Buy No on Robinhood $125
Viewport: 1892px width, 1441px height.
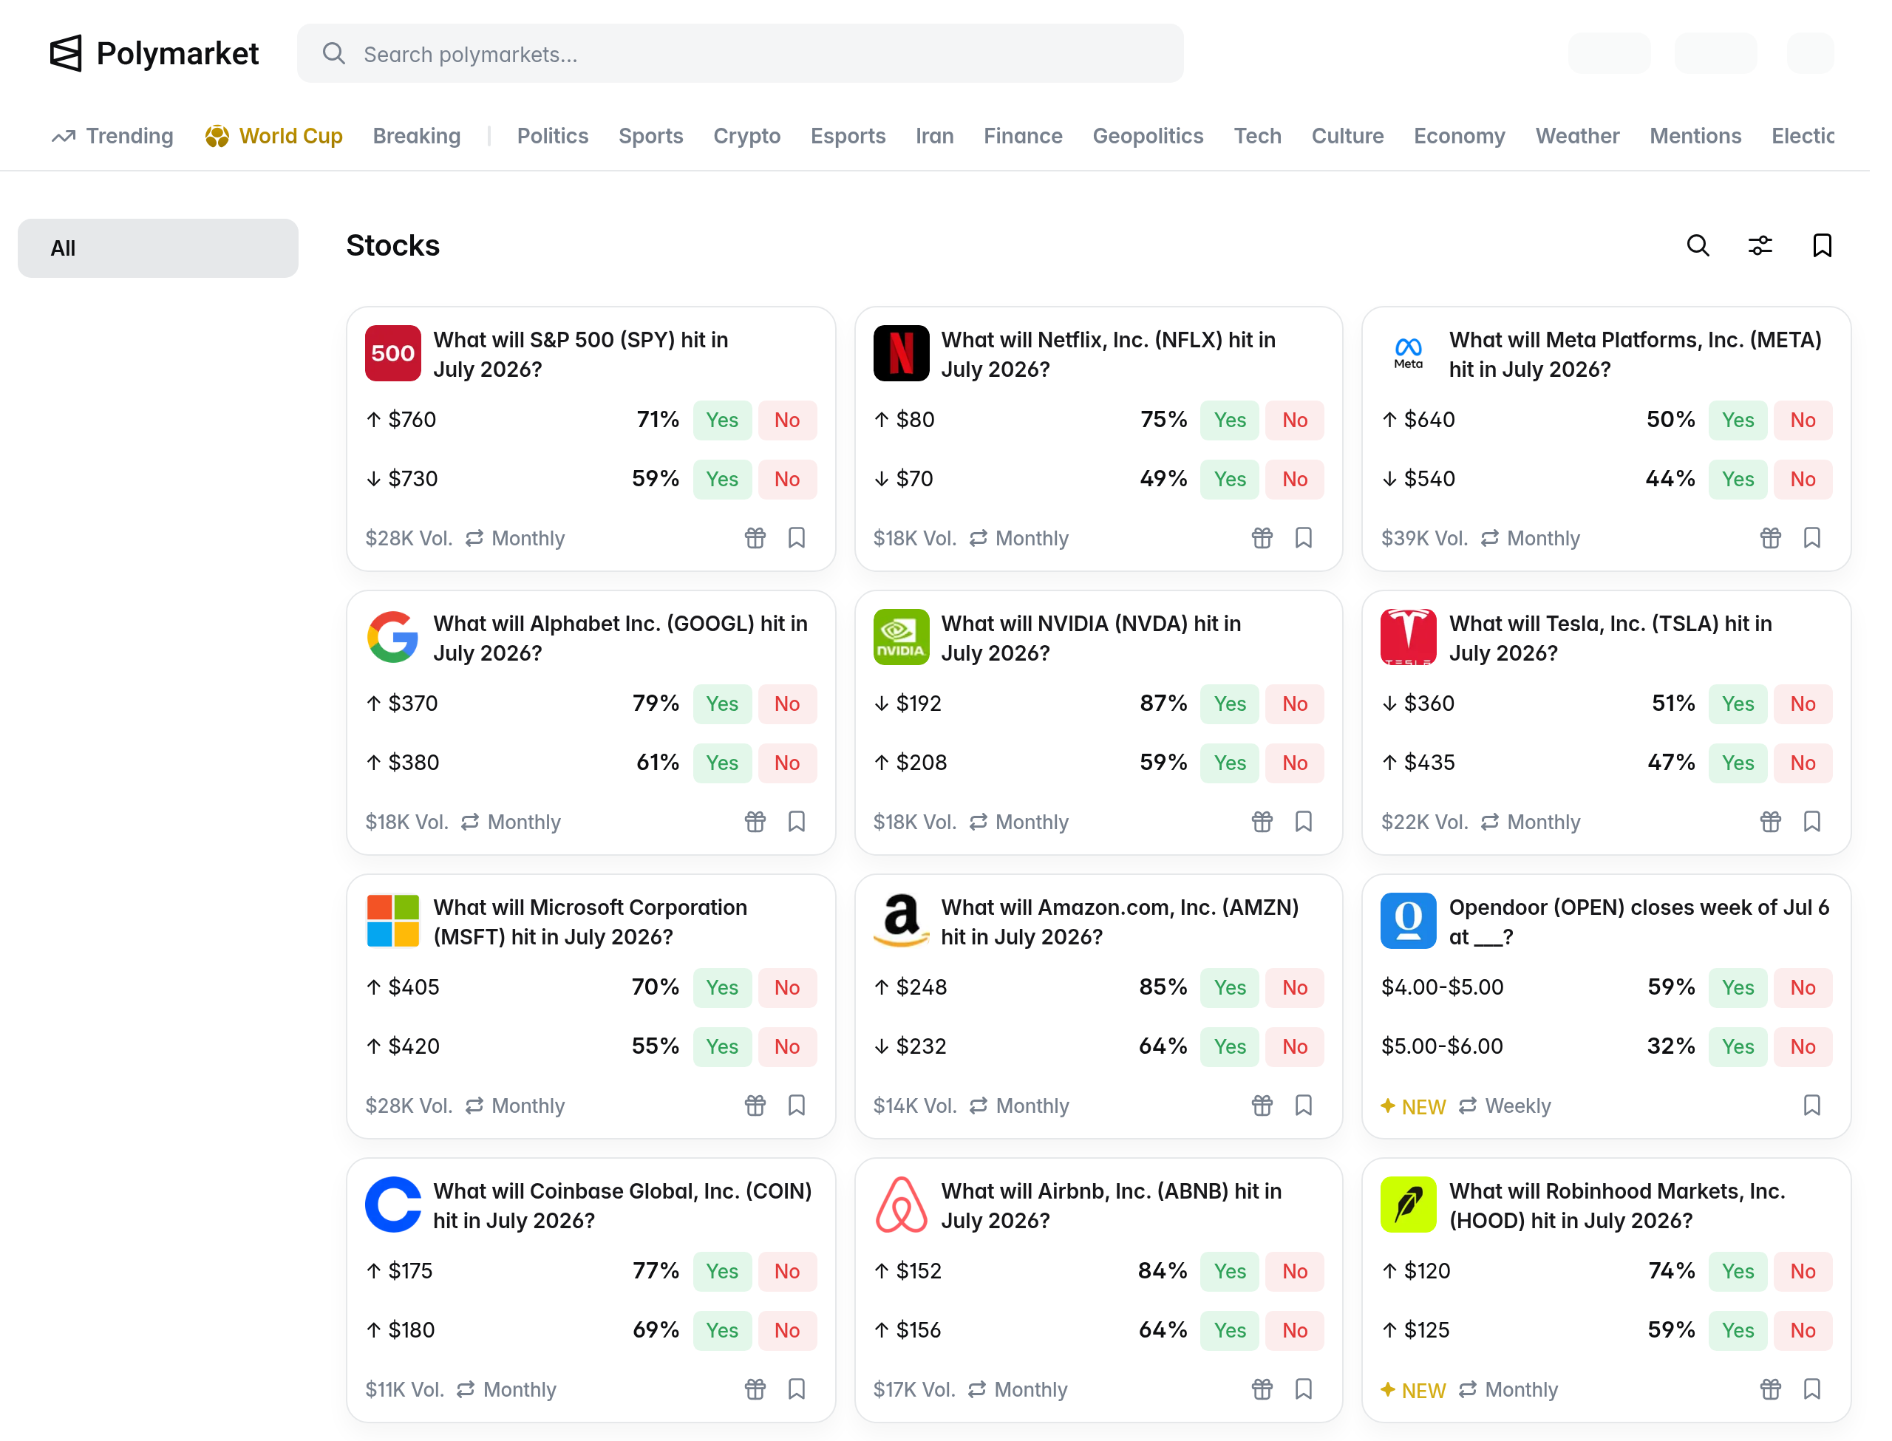pyautogui.click(x=1803, y=1331)
